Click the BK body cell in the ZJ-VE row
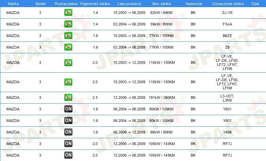Screen dimensions: 266x161 click(x=193, y=13)
